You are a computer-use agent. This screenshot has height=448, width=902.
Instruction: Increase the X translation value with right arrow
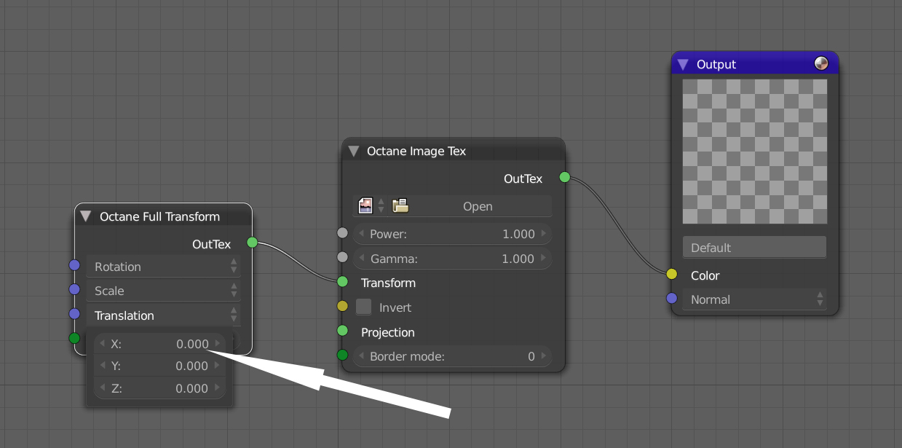tap(218, 343)
